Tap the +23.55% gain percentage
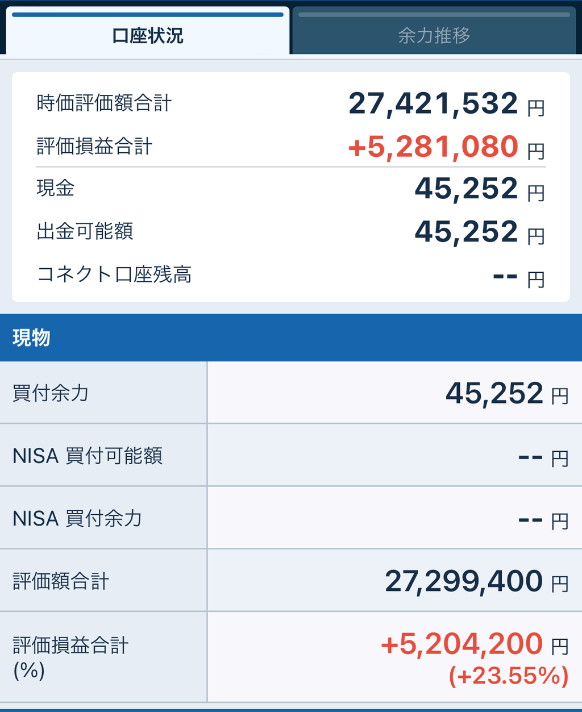Image resolution: width=582 pixels, height=712 pixels. (x=509, y=676)
